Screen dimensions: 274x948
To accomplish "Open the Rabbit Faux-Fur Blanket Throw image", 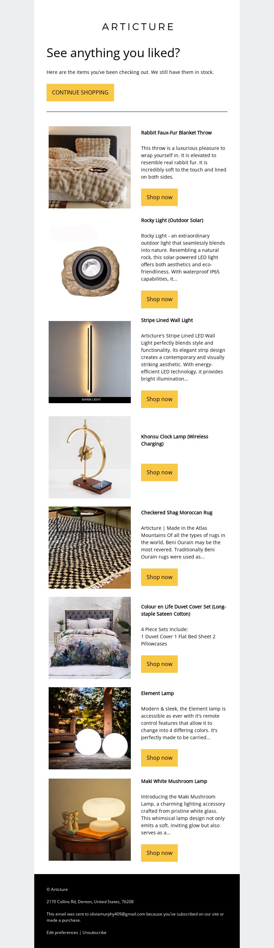I will pyautogui.click(x=89, y=167).
